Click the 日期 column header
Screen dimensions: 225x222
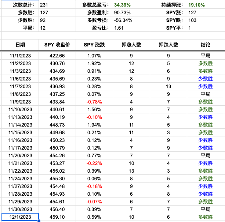point(20,45)
